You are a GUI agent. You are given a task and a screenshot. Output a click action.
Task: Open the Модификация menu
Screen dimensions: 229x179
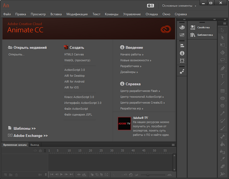click(x=77, y=14)
